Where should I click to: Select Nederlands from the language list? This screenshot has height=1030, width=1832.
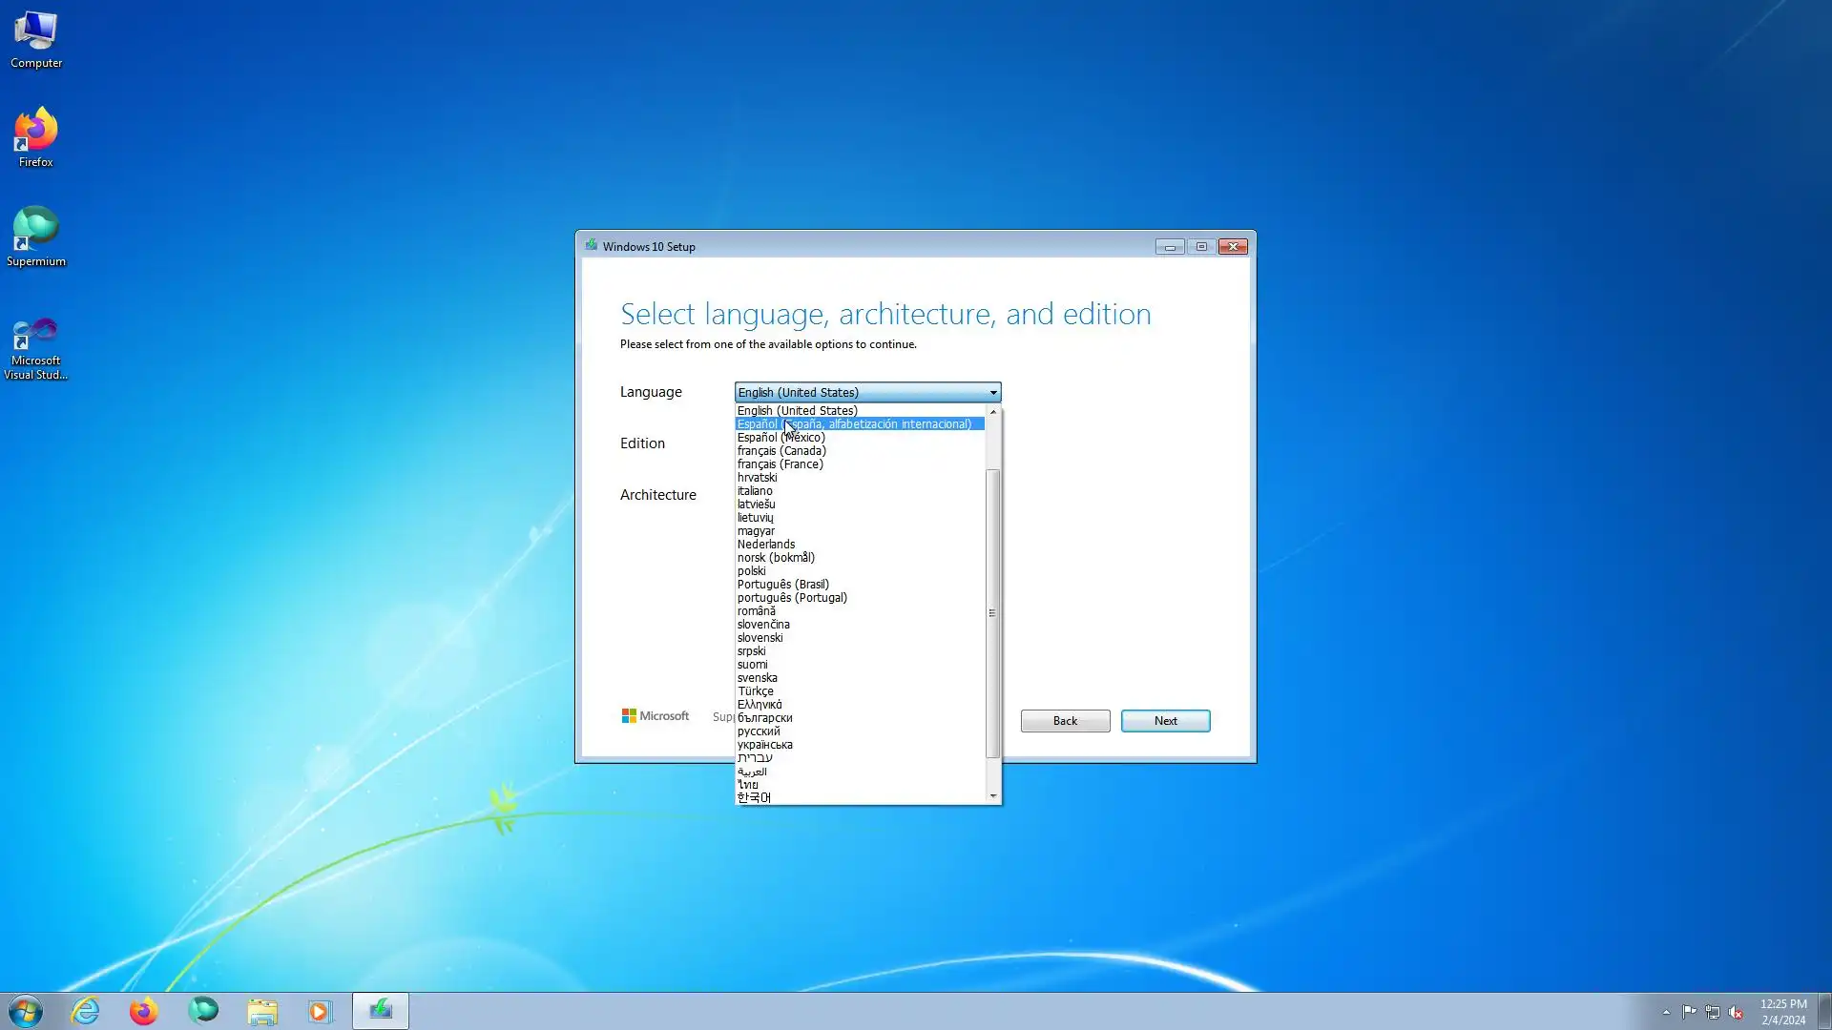pyautogui.click(x=765, y=545)
